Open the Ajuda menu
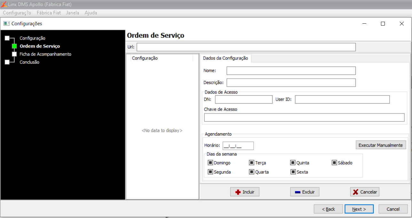The height and width of the screenshot is (218, 412). (x=91, y=13)
